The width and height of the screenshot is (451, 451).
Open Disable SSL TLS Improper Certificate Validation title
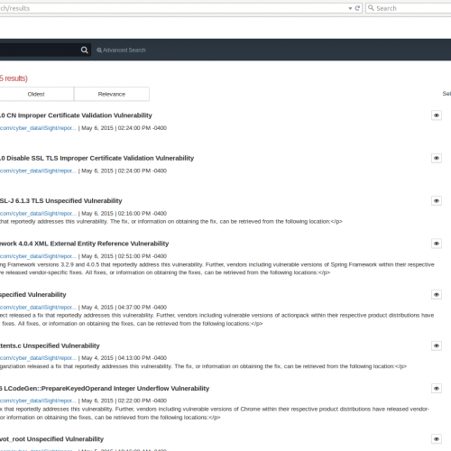pos(97,158)
